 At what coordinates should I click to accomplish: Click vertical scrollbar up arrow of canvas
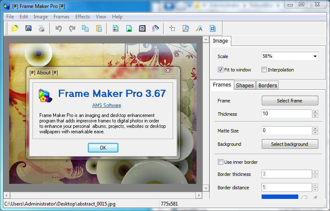[206, 40]
